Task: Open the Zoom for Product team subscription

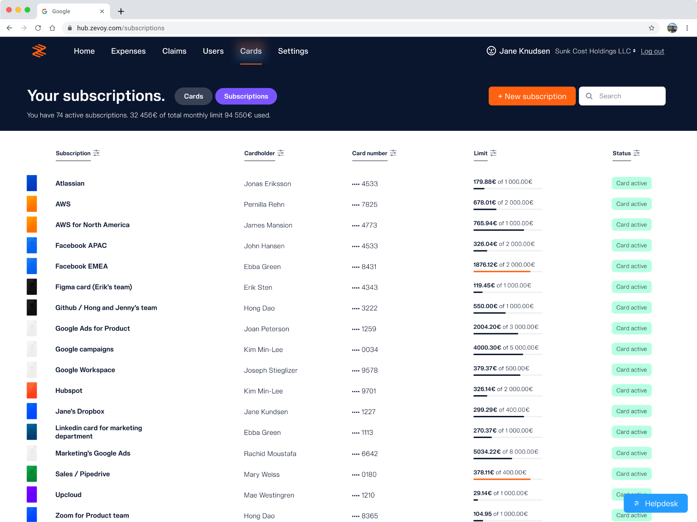Action: tap(92, 516)
